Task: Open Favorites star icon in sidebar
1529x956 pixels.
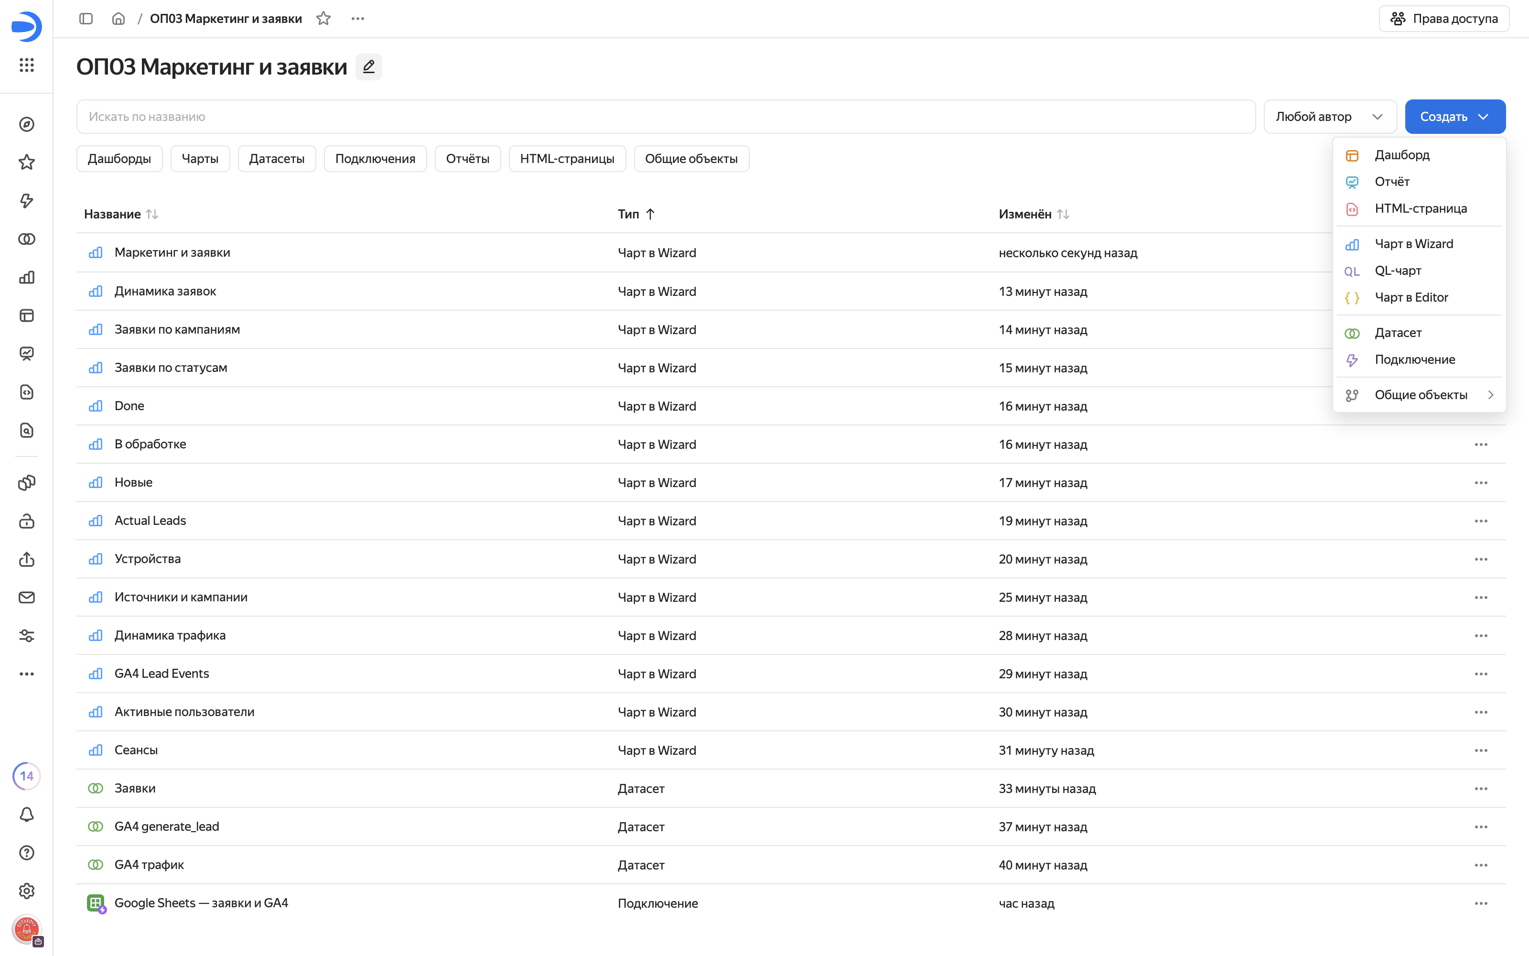Action: (x=27, y=163)
